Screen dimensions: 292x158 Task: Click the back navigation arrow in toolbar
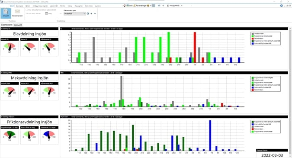pyautogui.click(x=159, y=6)
